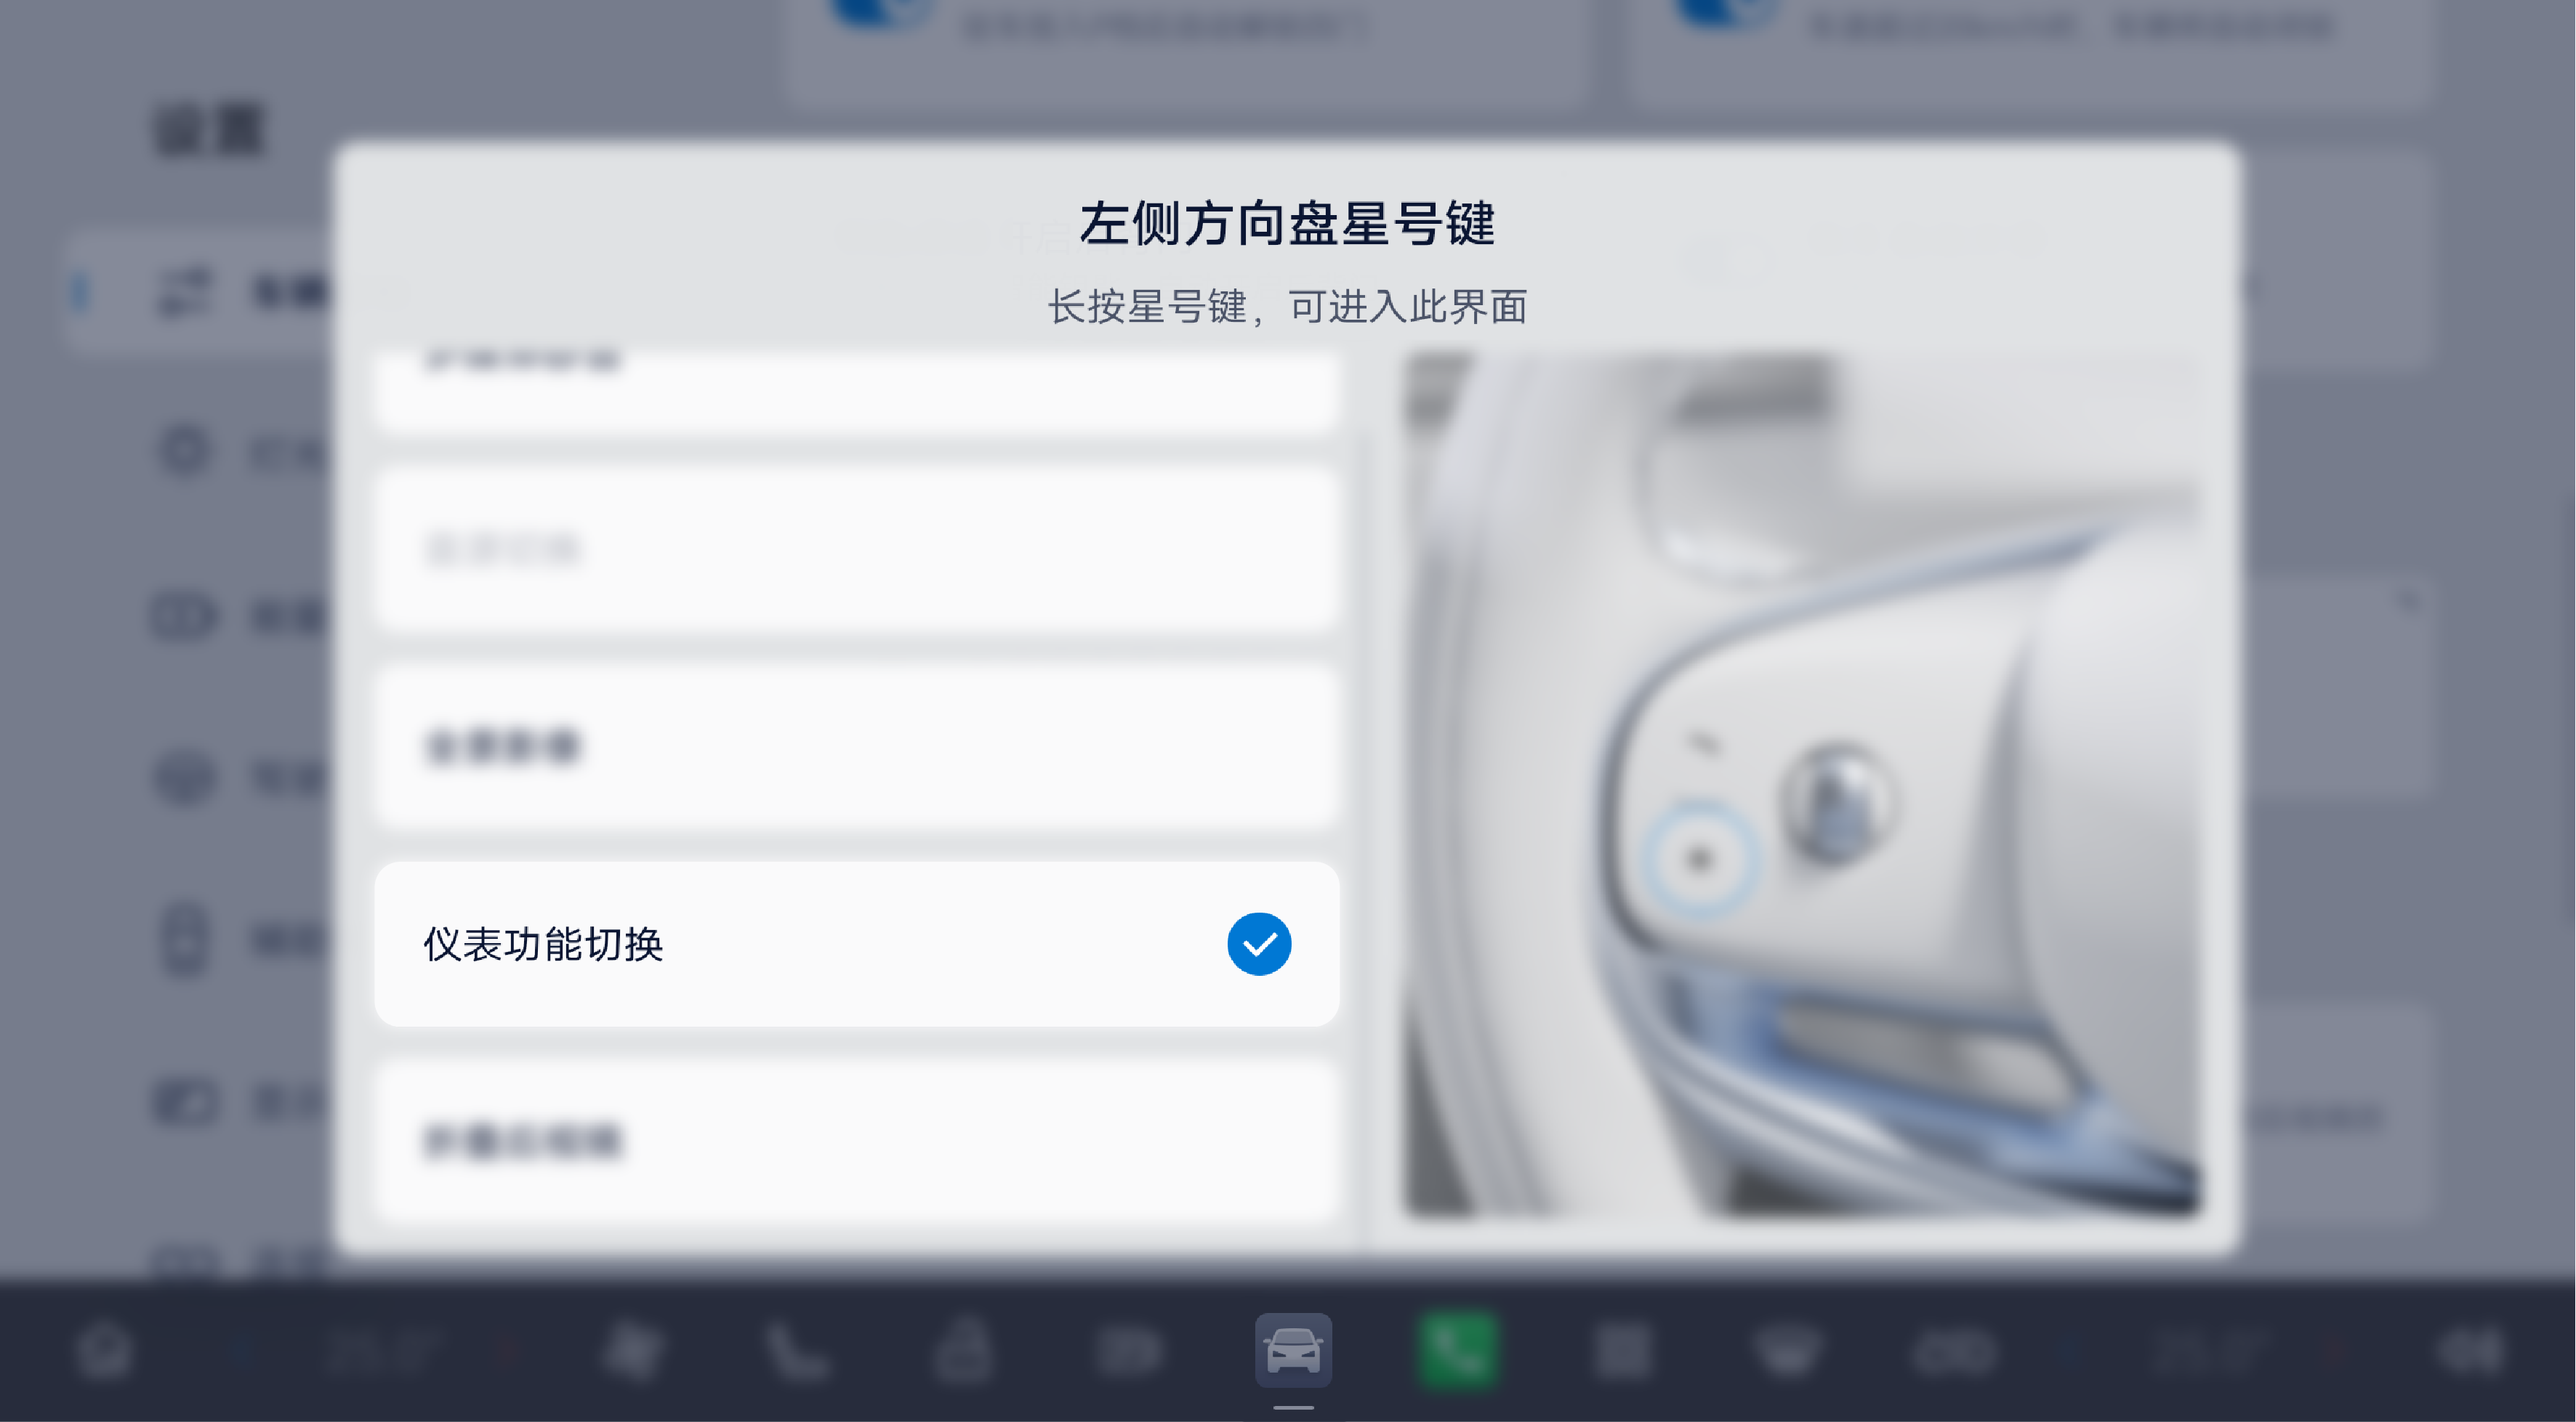The image size is (2576, 1422).
Task: Choose the blurred option row above 仪表功能切换
Action: pyautogui.click(x=857, y=746)
